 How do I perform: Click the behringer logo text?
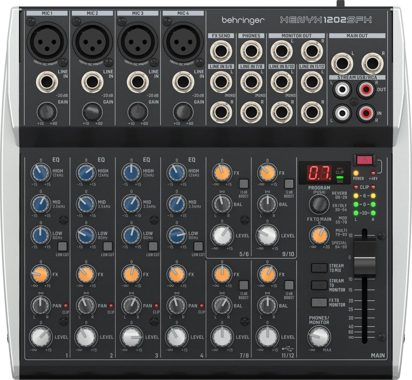point(243,20)
